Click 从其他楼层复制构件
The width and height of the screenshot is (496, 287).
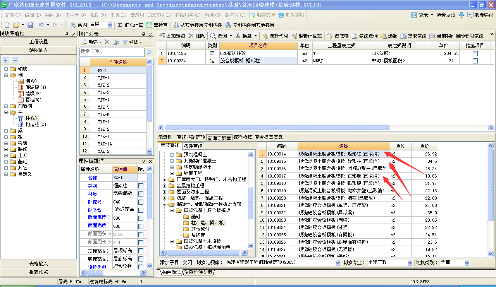(x=198, y=25)
